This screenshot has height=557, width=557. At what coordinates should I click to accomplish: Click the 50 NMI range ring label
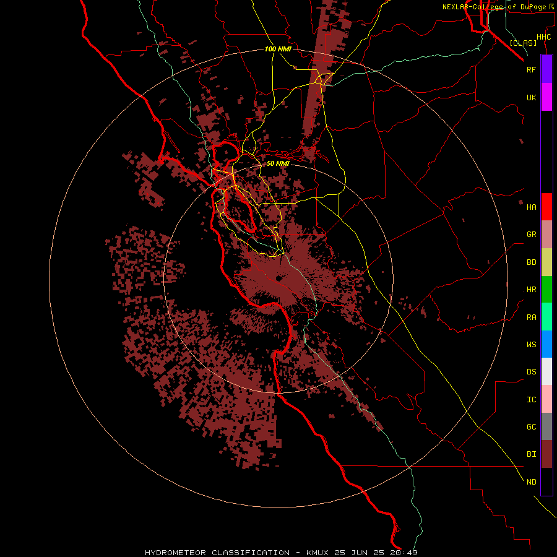278,163
